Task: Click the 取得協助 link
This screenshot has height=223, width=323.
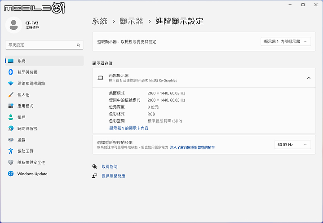Action: [109, 166]
